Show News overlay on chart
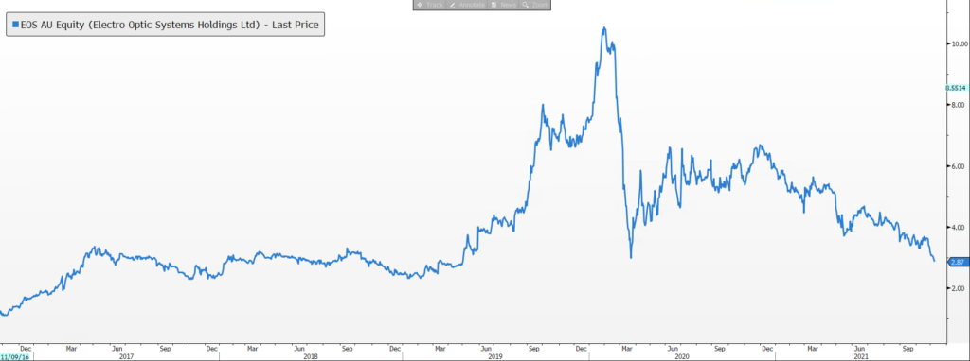This screenshot has width=970, height=361. [x=504, y=5]
